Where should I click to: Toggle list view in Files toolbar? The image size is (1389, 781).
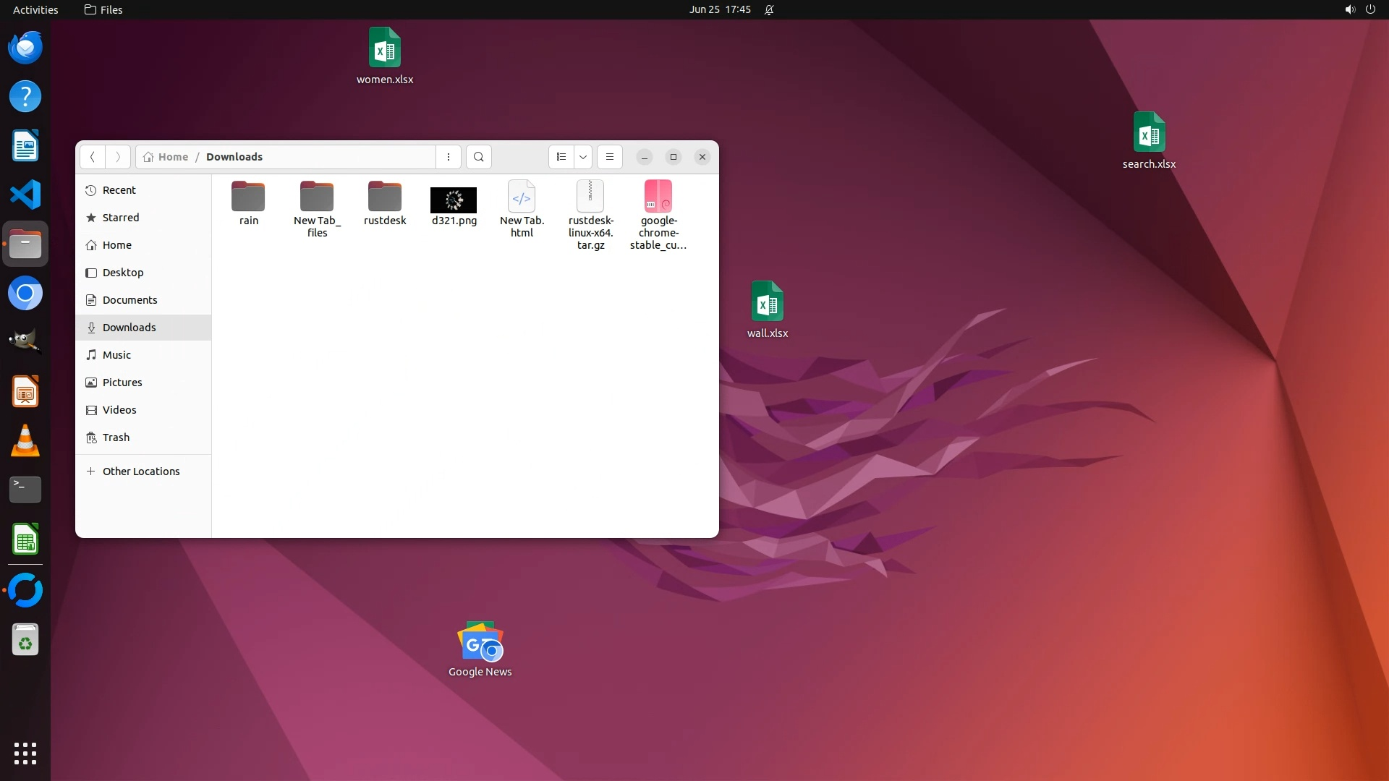pyautogui.click(x=561, y=157)
